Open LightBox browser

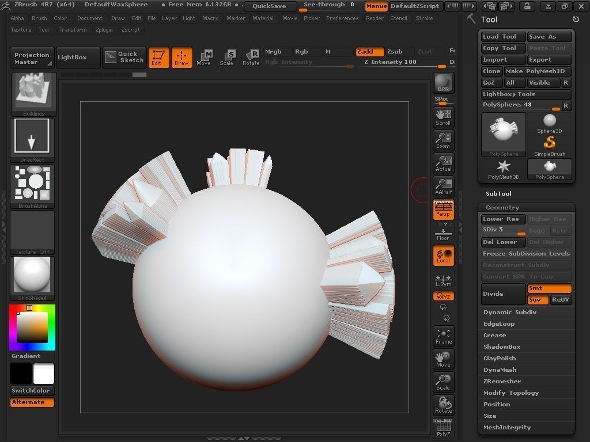click(78, 58)
